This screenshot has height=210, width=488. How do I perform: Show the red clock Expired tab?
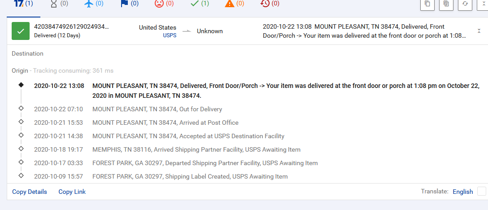click(270, 4)
